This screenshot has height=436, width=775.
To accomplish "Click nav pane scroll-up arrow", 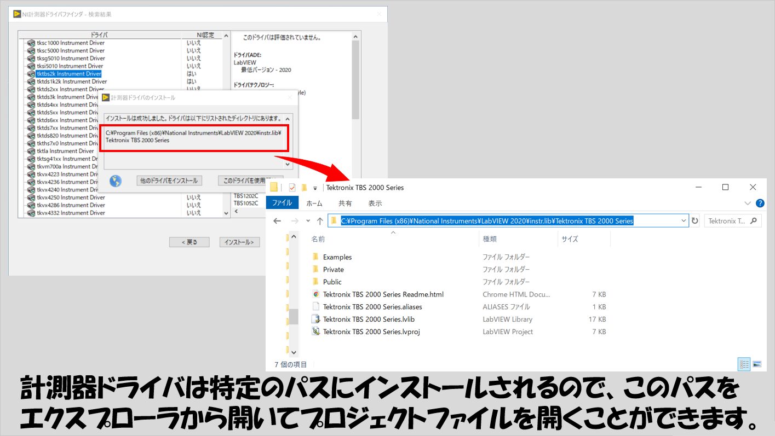I will [294, 237].
